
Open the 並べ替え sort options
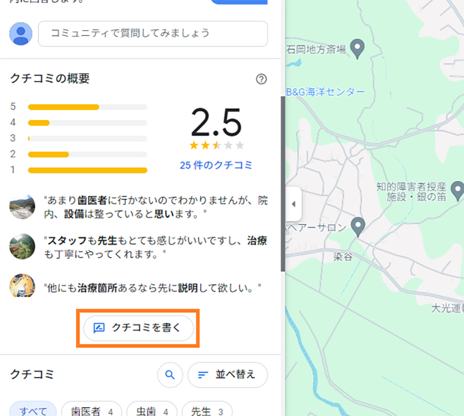pyautogui.click(x=227, y=375)
